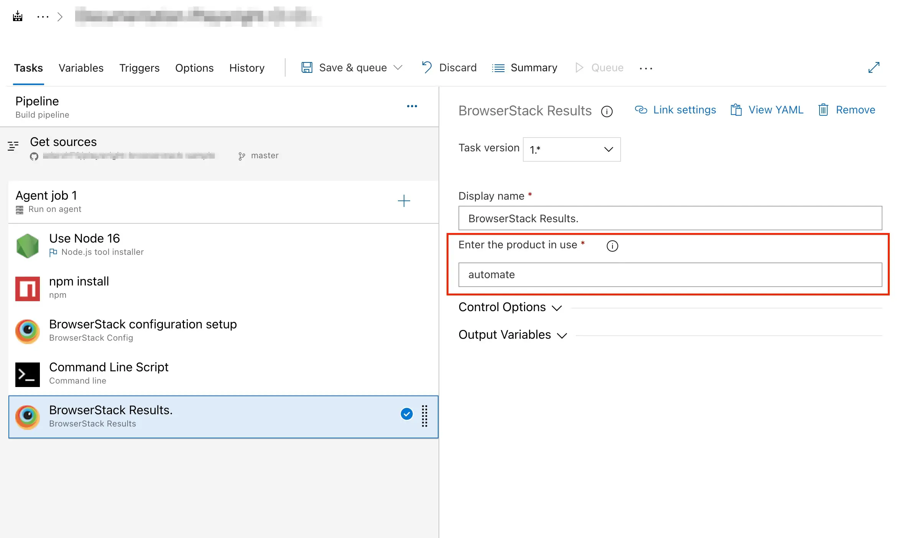The image size is (897, 538).
Task: Select the npm install task icon
Action: point(27,288)
